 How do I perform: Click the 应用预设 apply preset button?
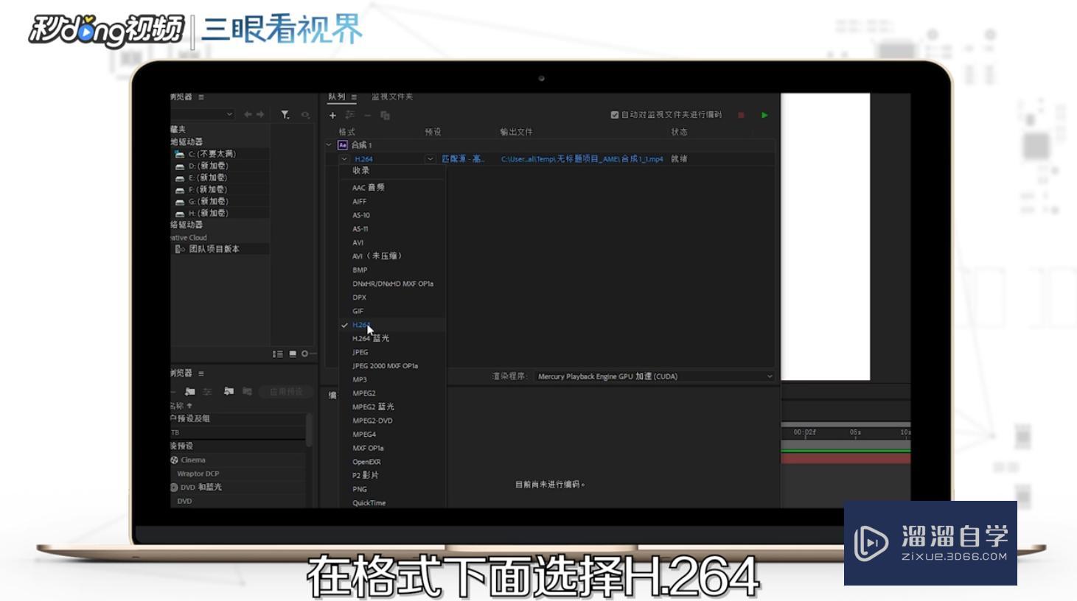click(x=286, y=391)
